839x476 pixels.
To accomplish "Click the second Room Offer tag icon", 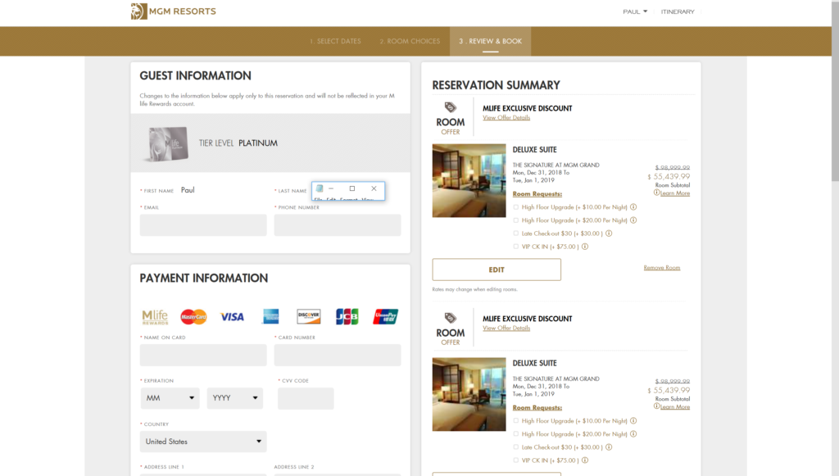I will [451, 318].
